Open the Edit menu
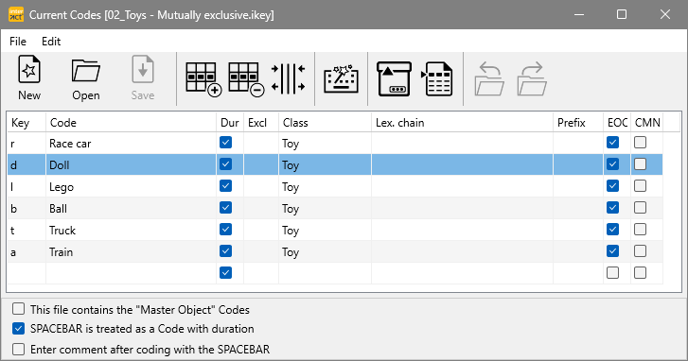688x361 pixels. (51, 42)
